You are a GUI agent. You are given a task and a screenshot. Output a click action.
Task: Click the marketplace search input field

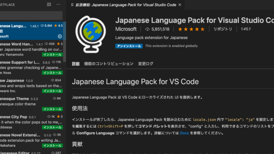31,15
